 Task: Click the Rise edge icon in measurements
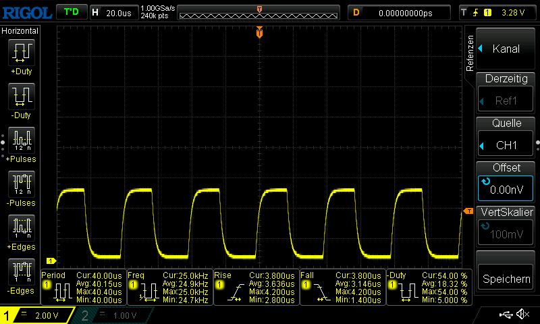236,292
